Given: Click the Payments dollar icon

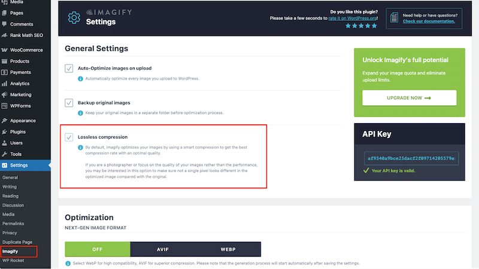Looking at the screenshot, I should coord(4,72).
